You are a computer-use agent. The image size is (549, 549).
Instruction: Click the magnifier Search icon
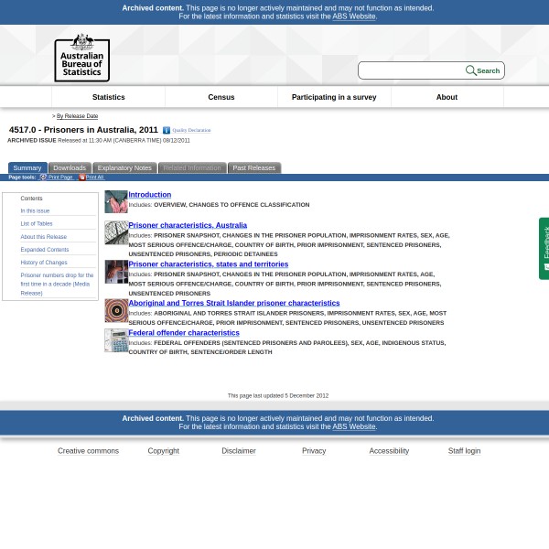coord(471,70)
